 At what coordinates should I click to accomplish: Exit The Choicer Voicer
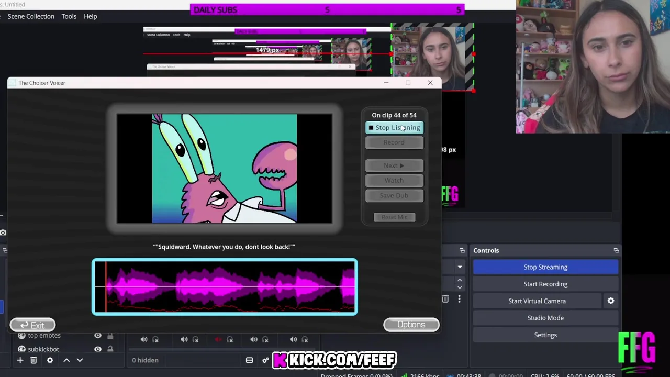[x=32, y=325]
